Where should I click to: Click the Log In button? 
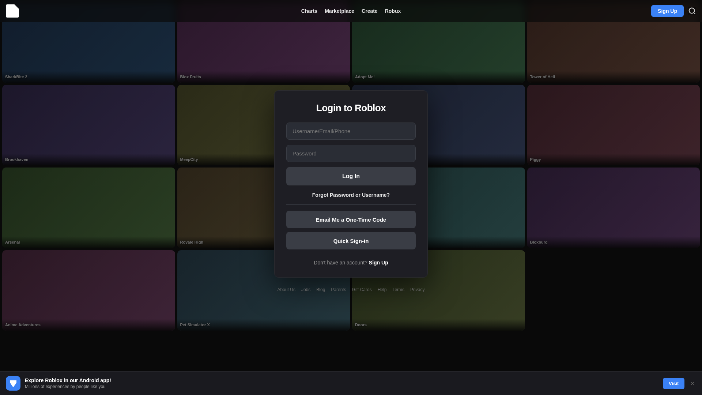[x=351, y=176]
